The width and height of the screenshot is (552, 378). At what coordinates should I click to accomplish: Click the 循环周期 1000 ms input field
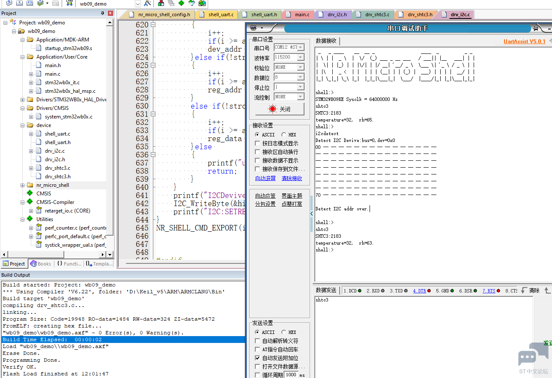[291, 375]
